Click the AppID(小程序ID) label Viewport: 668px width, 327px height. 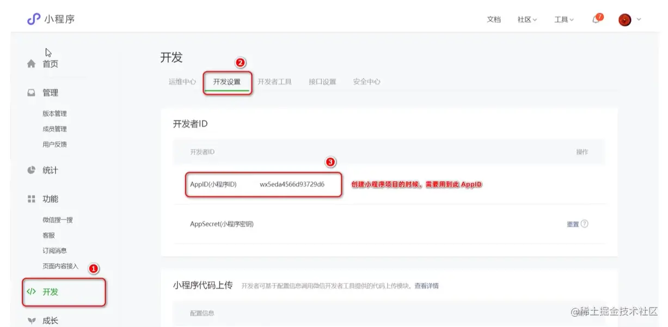pos(213,184)
